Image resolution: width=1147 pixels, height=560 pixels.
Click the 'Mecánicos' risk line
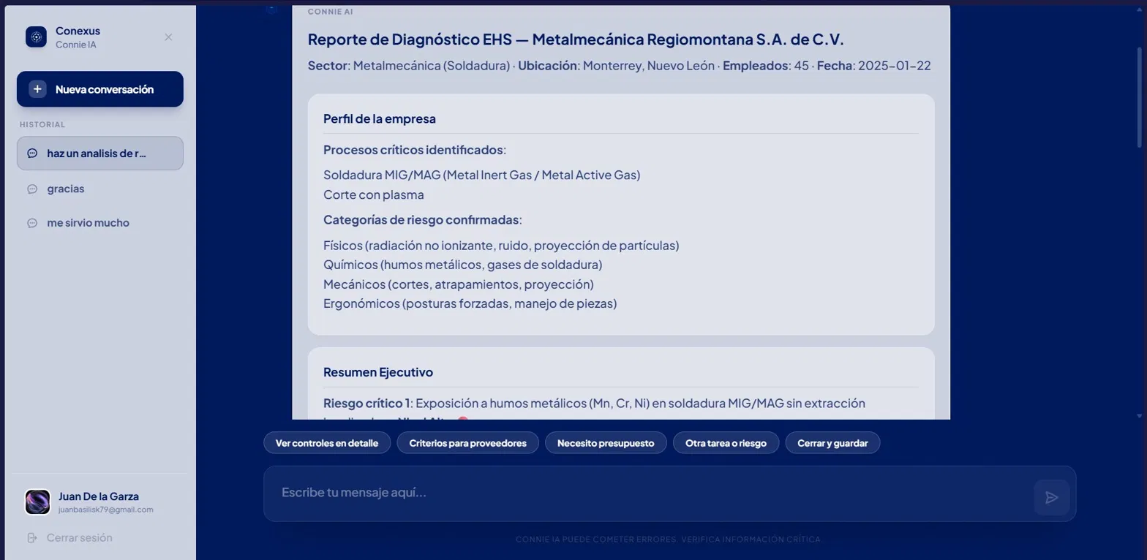(459, 284)
